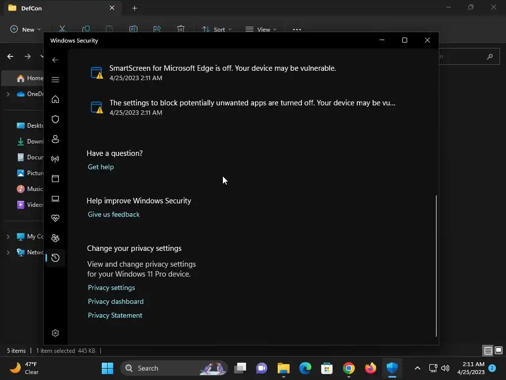The width and height of the screenshot is (506, 380).
Task: Switch to details view in status bar
Action: 488,350
